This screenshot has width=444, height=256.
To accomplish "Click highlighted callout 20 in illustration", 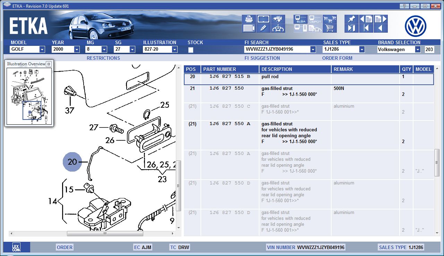I will click(x=72, y=162).
